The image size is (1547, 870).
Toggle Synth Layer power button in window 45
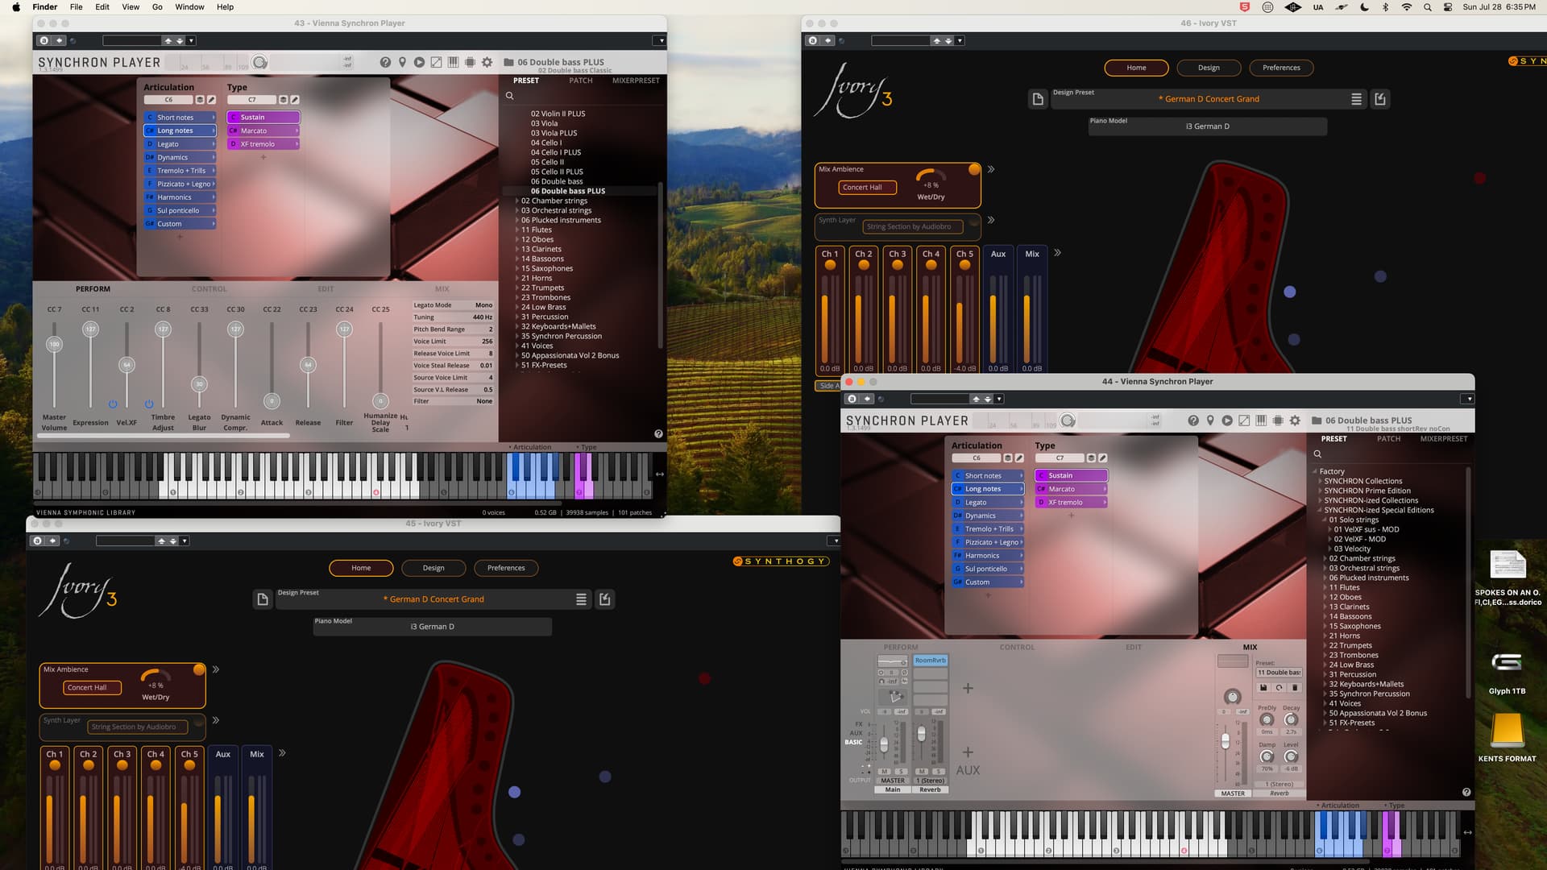[x=198, y=721]
